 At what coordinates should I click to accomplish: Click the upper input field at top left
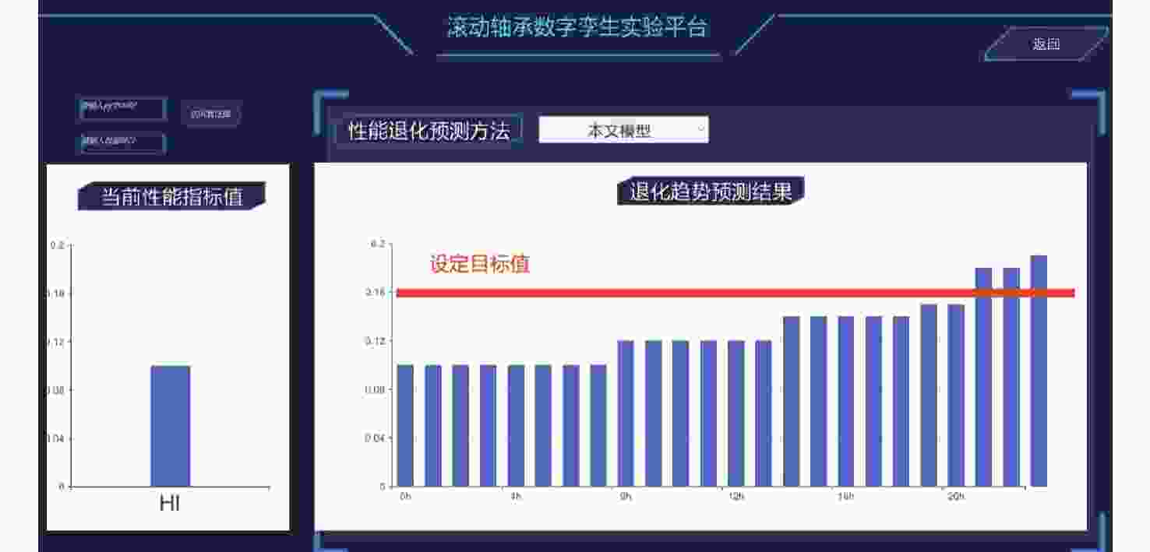coord(122,109)
